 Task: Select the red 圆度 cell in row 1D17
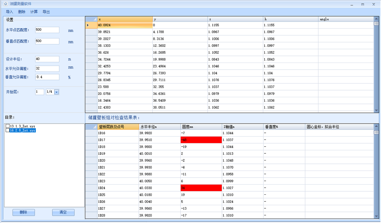pos(201,140)
